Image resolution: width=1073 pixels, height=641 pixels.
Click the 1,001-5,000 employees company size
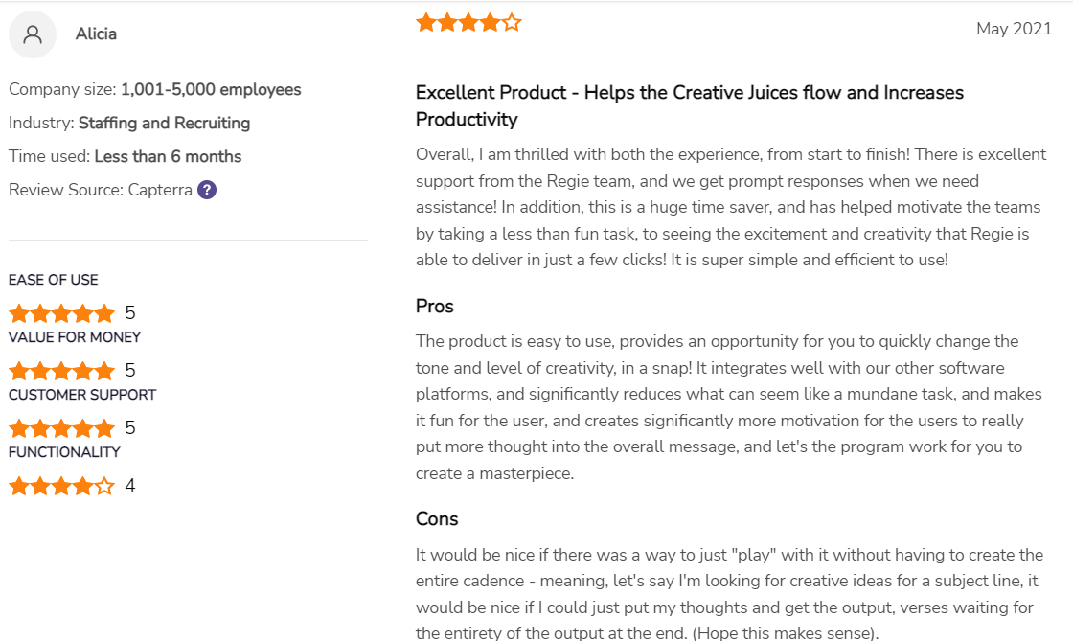pyautogui.click(x=211, y=90)
